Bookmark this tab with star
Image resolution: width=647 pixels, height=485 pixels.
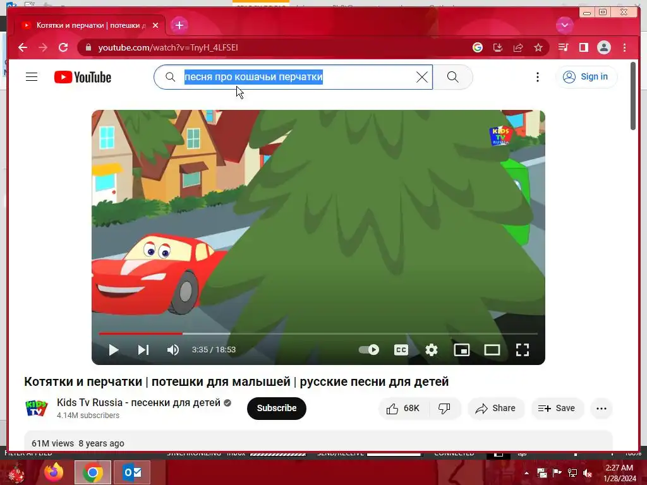[538, 47]
